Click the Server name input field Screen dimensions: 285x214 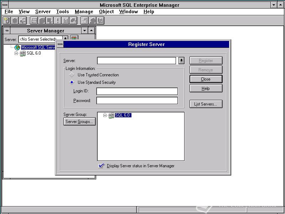[x=136, y=61]
